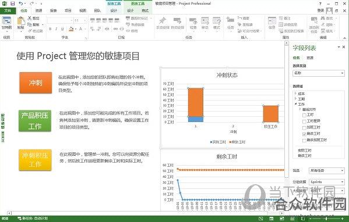Click the Save icon in quick access toolbar

pyautogui.click(x=13, y=3)
